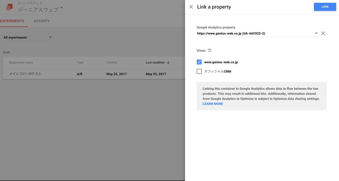The image size is (339, 181).
Task: Uncheck the www.genius-web.co.jp view checkbox
Action: [199, 62]
